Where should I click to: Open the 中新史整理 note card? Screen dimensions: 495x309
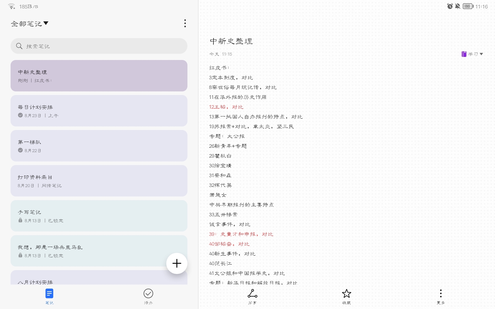click(99, 76)
